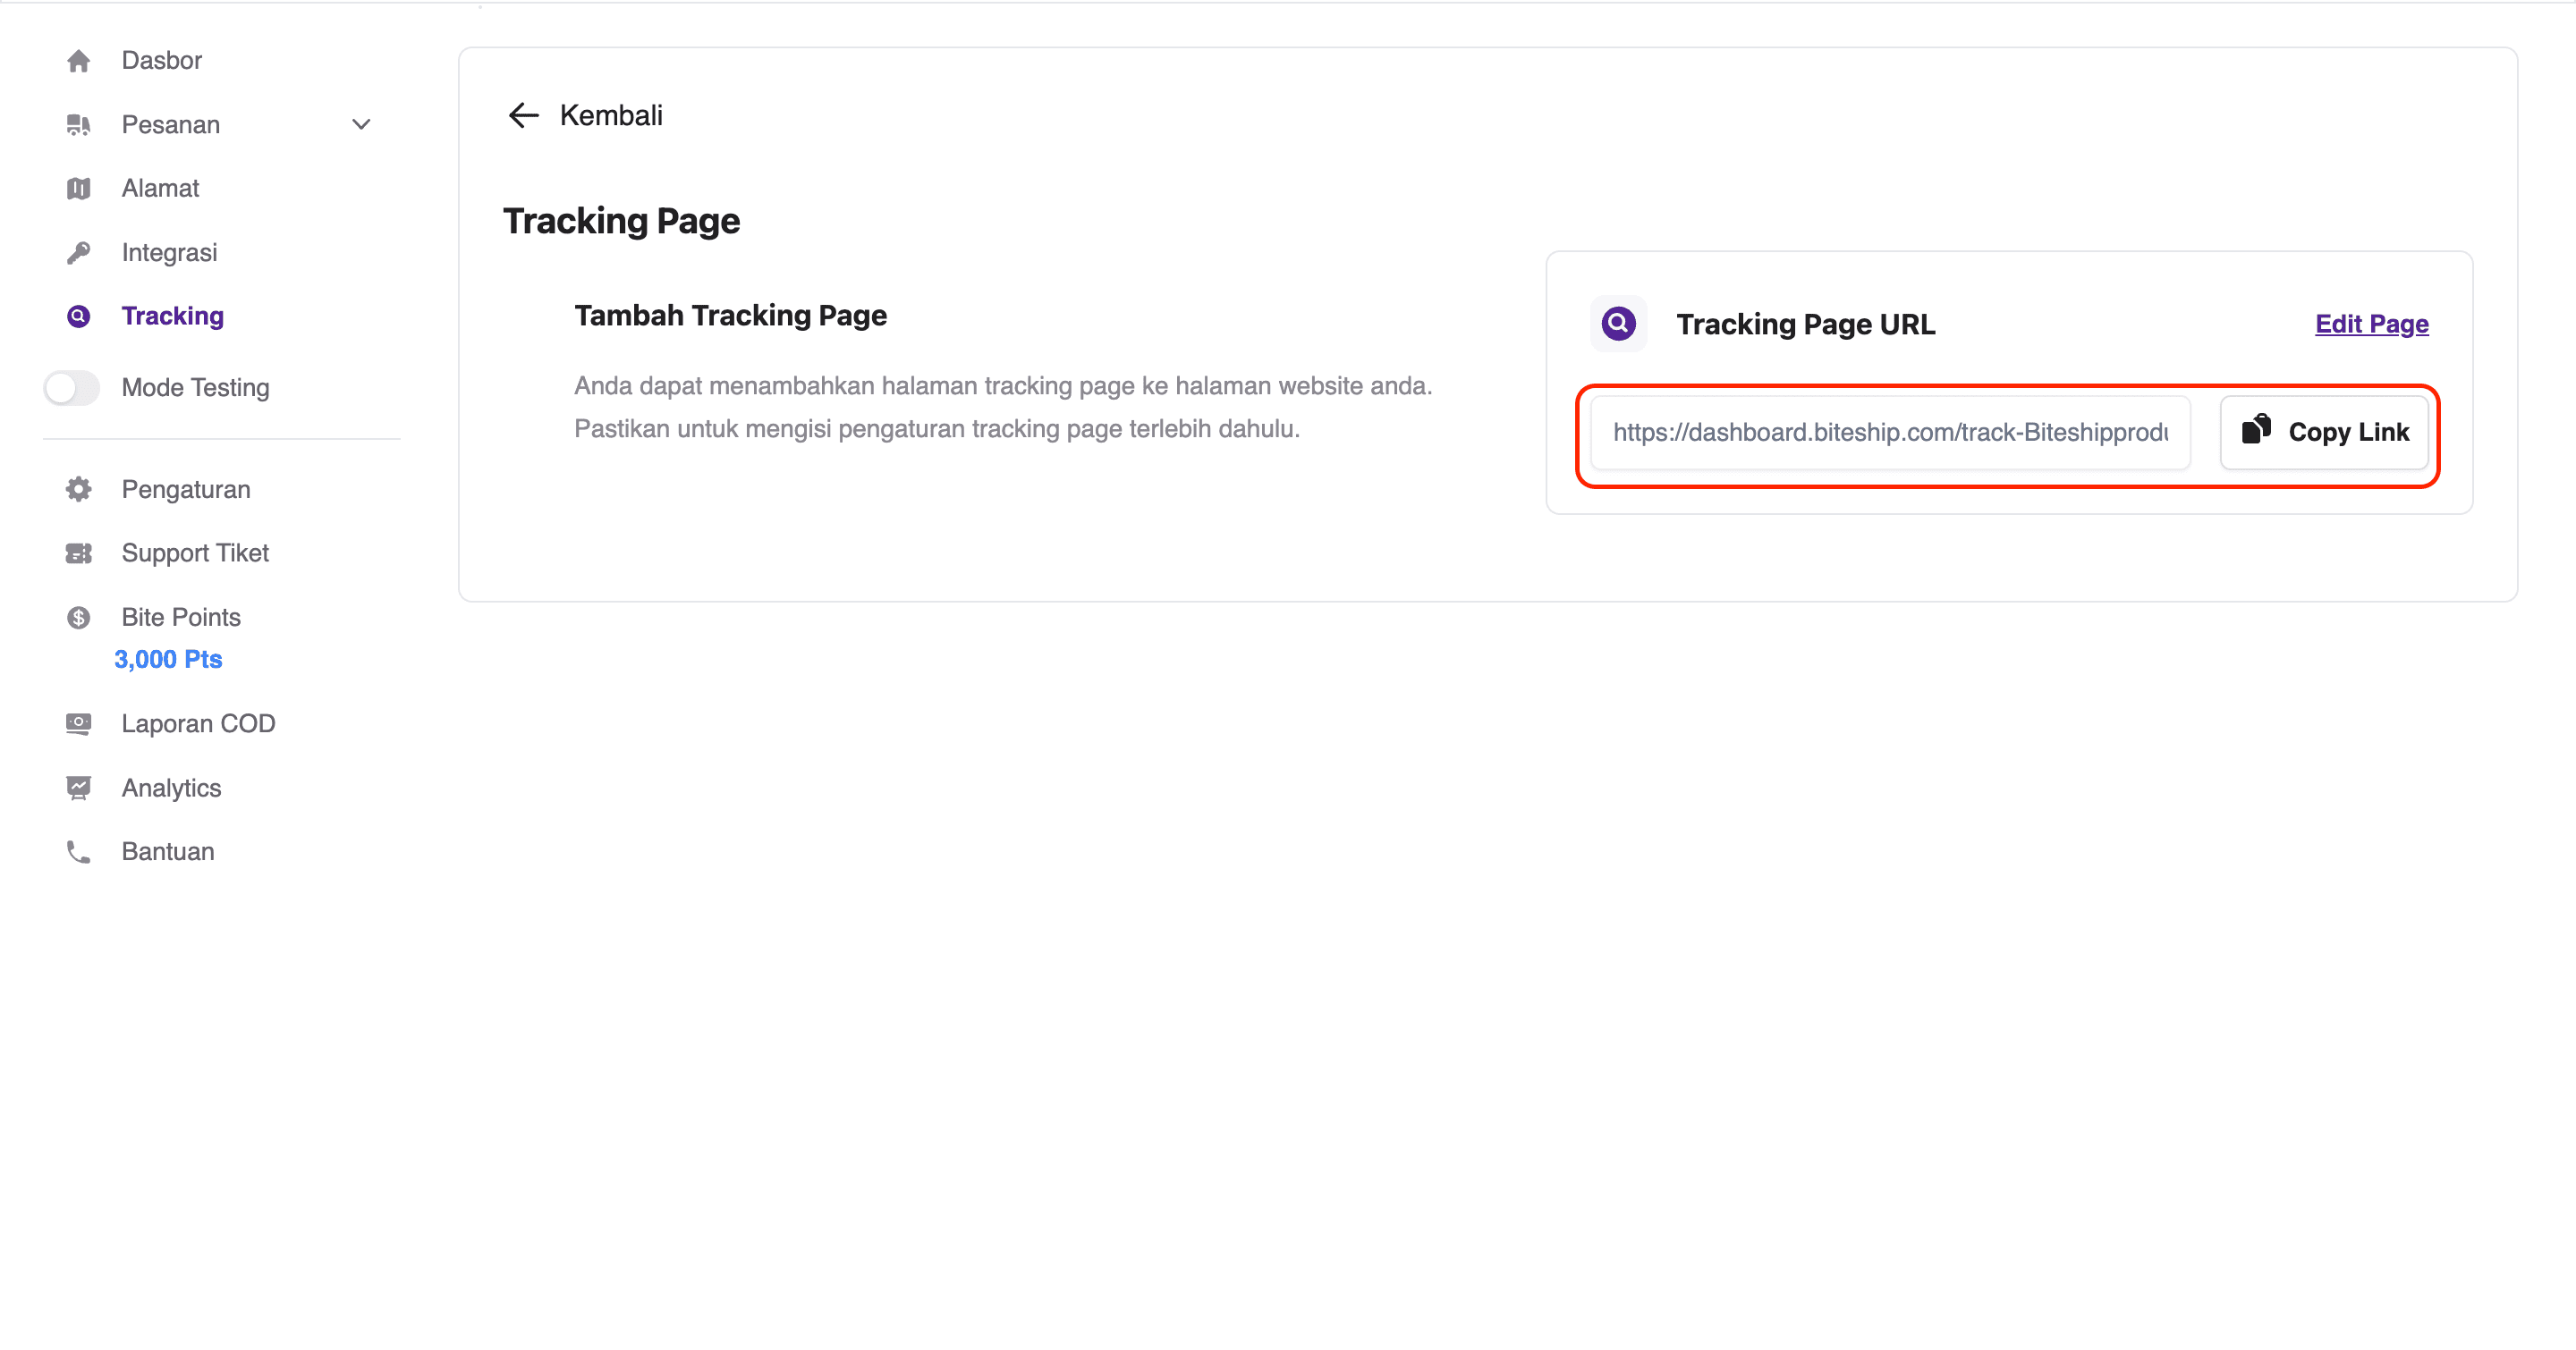Click the back arrow beside Kembali
This screenshot has height=1350, width=2576.
click(x=523, y=116)
